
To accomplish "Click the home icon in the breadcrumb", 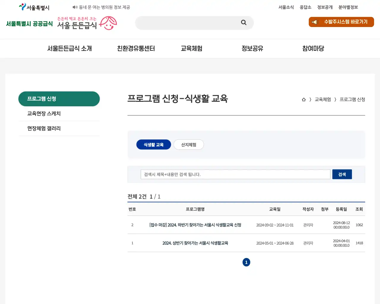I will pos(303,99).
